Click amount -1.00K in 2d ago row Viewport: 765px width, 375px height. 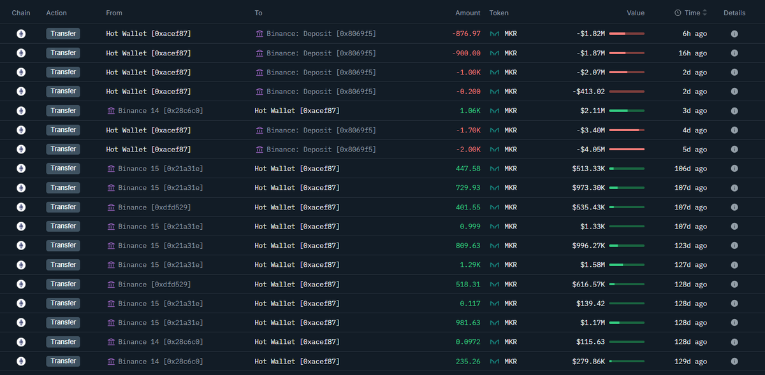point(468,73)
